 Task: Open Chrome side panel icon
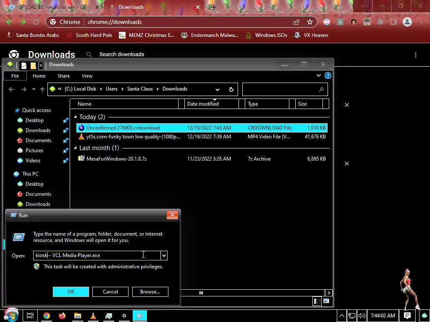[x=394, y=22]
